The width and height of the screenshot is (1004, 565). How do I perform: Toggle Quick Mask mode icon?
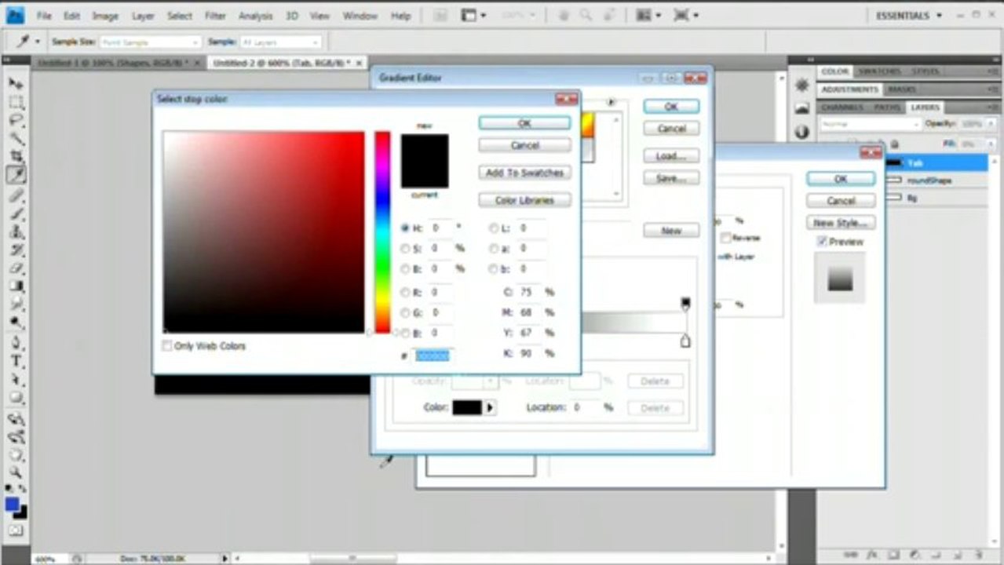tap(16, 531)
